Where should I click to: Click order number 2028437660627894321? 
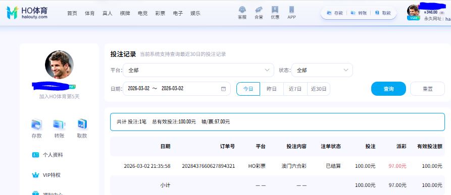tap(209, 166)
